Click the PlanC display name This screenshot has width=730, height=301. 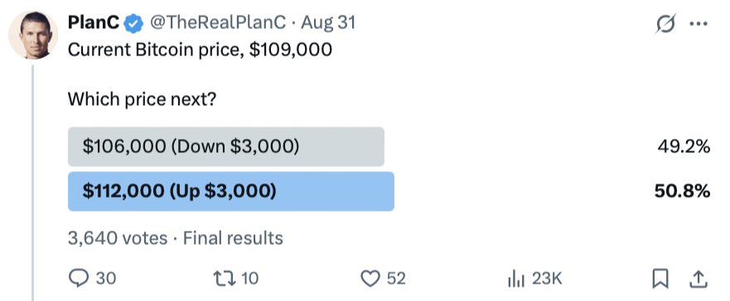94,23
